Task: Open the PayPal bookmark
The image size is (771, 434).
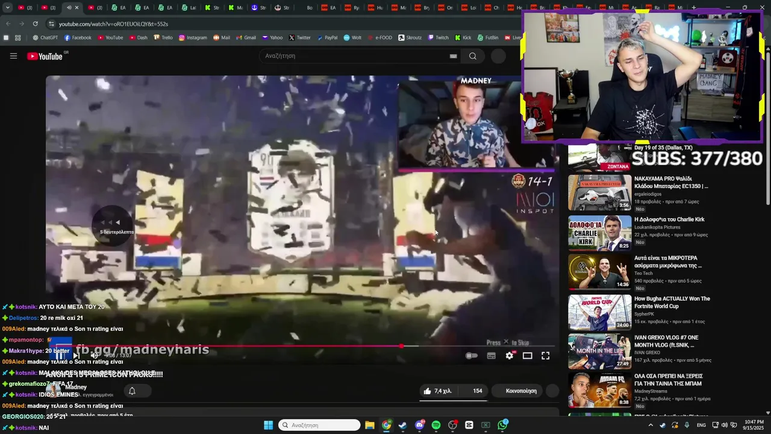Action: pos(327,37)
